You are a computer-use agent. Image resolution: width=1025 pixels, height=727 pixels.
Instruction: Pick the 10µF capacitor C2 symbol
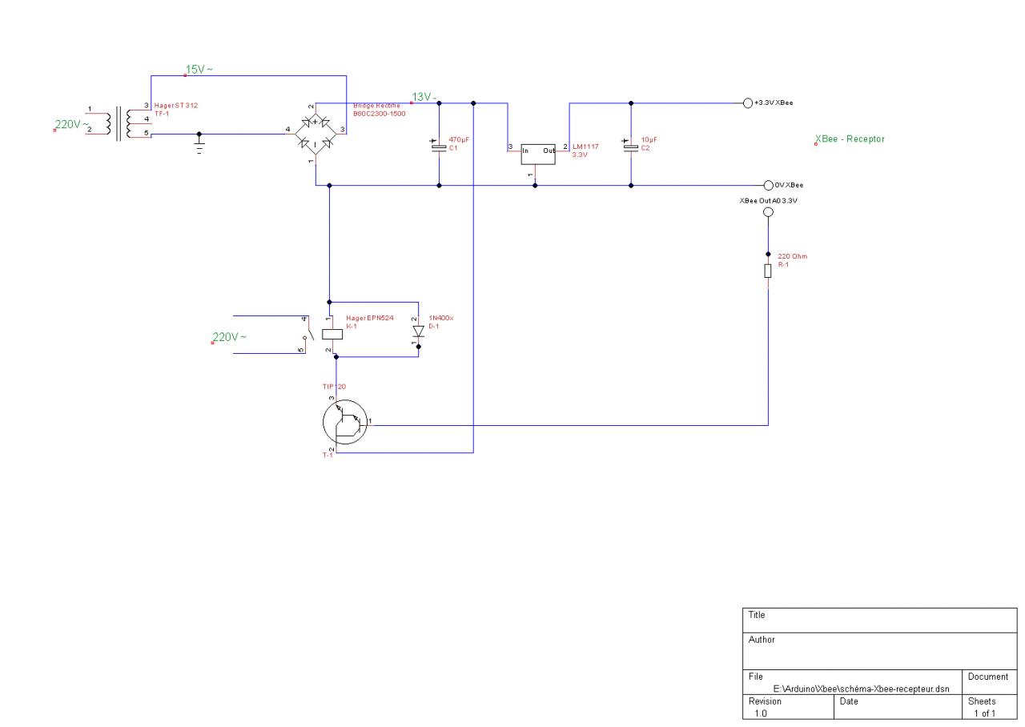tap(630, 145)
